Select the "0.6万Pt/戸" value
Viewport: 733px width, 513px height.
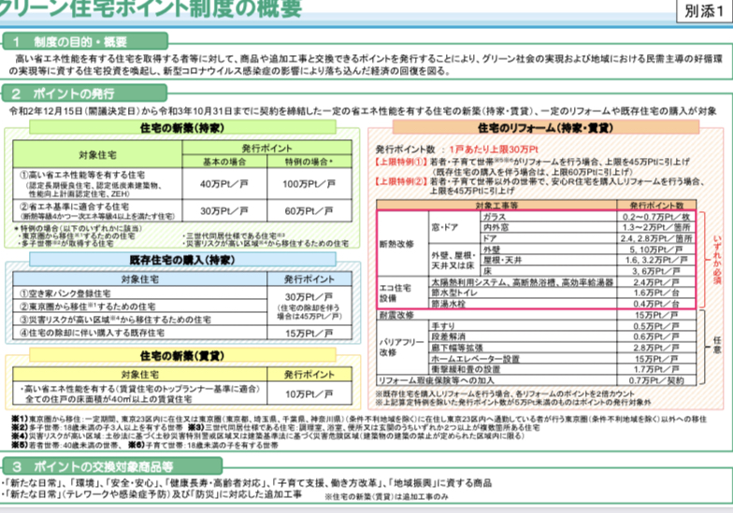[656, 336]
